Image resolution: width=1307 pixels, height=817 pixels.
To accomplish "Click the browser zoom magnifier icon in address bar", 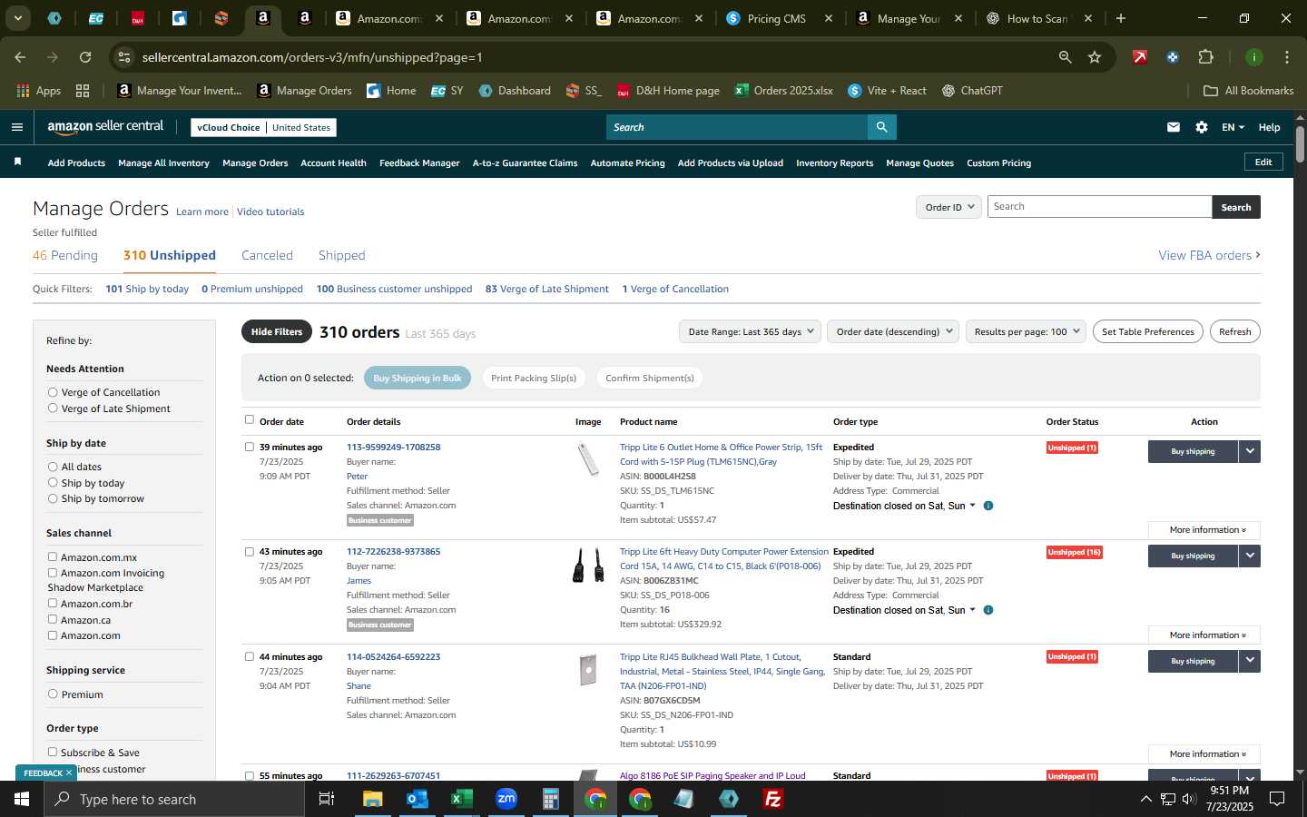I will tap(1065, 57).
